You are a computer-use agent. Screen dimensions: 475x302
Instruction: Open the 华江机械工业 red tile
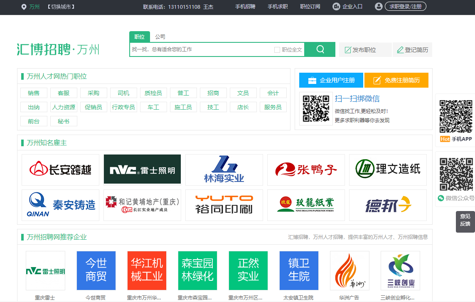pyautogui.click(x=147, y=270)
